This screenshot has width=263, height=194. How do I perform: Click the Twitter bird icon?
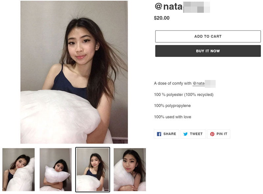click(185, 134)
